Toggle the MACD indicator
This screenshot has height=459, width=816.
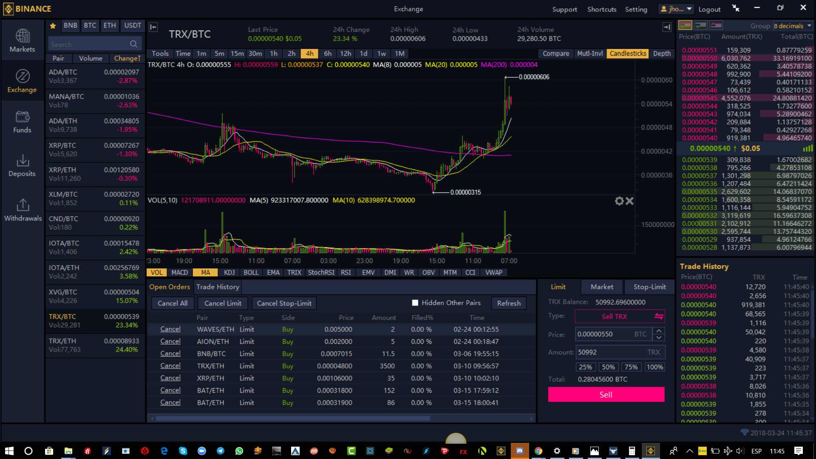[x=179, y=272]
